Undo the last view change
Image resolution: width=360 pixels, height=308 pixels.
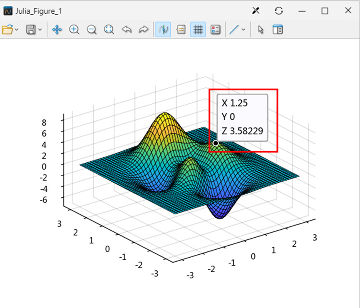(127, 30)
